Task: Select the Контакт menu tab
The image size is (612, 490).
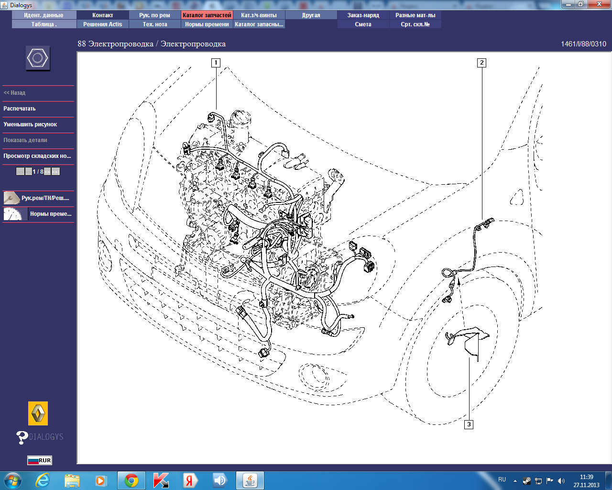Action: 102,15
